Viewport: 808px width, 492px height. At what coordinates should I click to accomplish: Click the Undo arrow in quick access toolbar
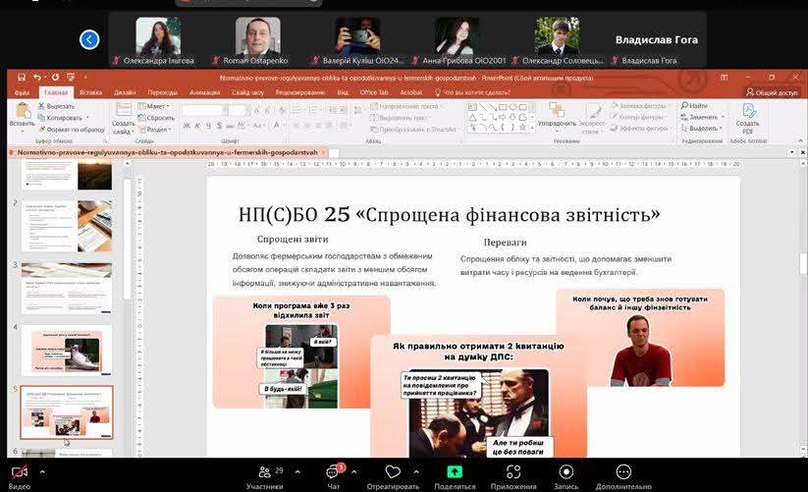point(37,78)
